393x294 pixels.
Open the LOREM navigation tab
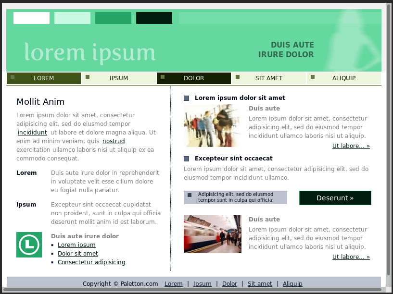click(x=44, y=78)
